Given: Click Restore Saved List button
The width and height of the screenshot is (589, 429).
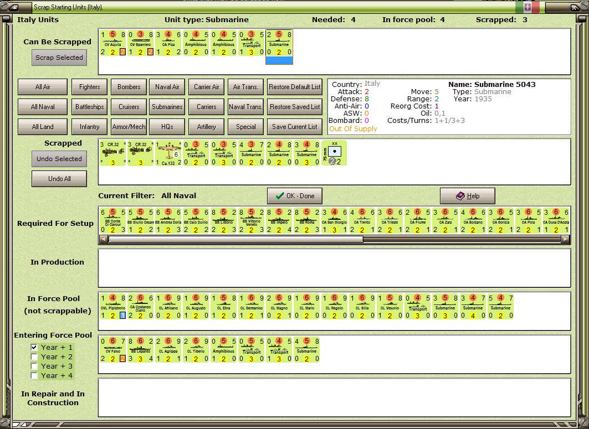Looking at the screenshot, I should (295, 107).
